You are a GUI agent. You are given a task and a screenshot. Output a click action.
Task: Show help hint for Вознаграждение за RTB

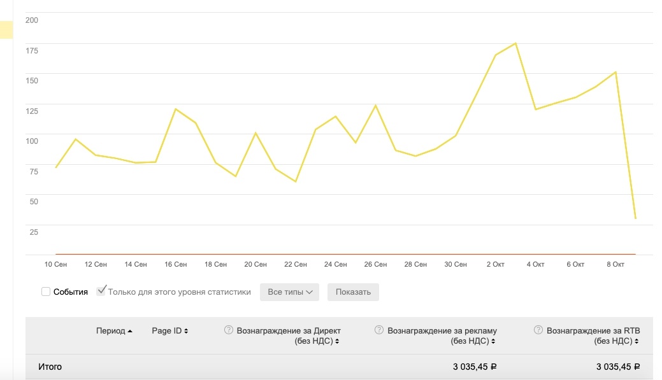point(538,330)
